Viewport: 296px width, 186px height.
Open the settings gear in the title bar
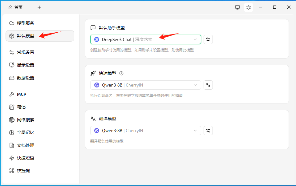coord(249,7)
